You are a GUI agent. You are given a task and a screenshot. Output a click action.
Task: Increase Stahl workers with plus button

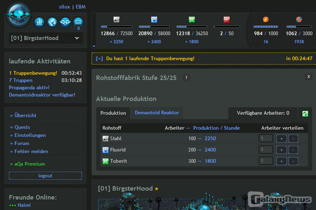281,138
